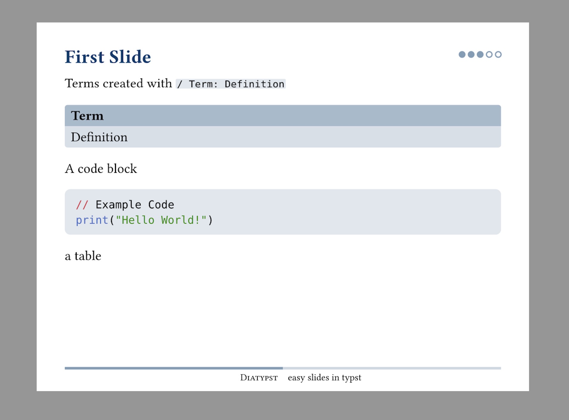
Task: Select the second filled progress dot
Action: coord(471,54)
